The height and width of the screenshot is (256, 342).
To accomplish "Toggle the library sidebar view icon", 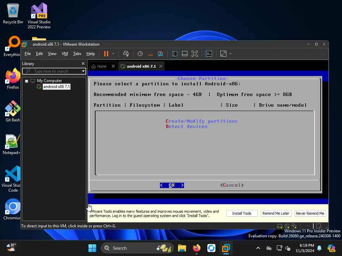I will click(174, 54).
